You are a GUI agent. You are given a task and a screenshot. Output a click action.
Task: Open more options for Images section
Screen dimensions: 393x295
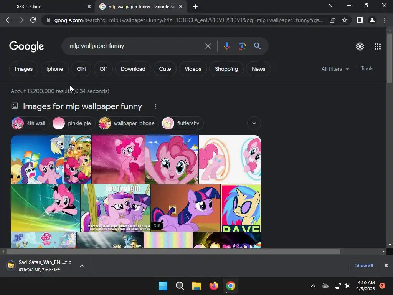click(155, 106)
